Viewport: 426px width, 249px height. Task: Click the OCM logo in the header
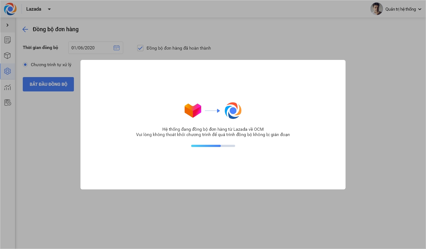coord(10,9)
